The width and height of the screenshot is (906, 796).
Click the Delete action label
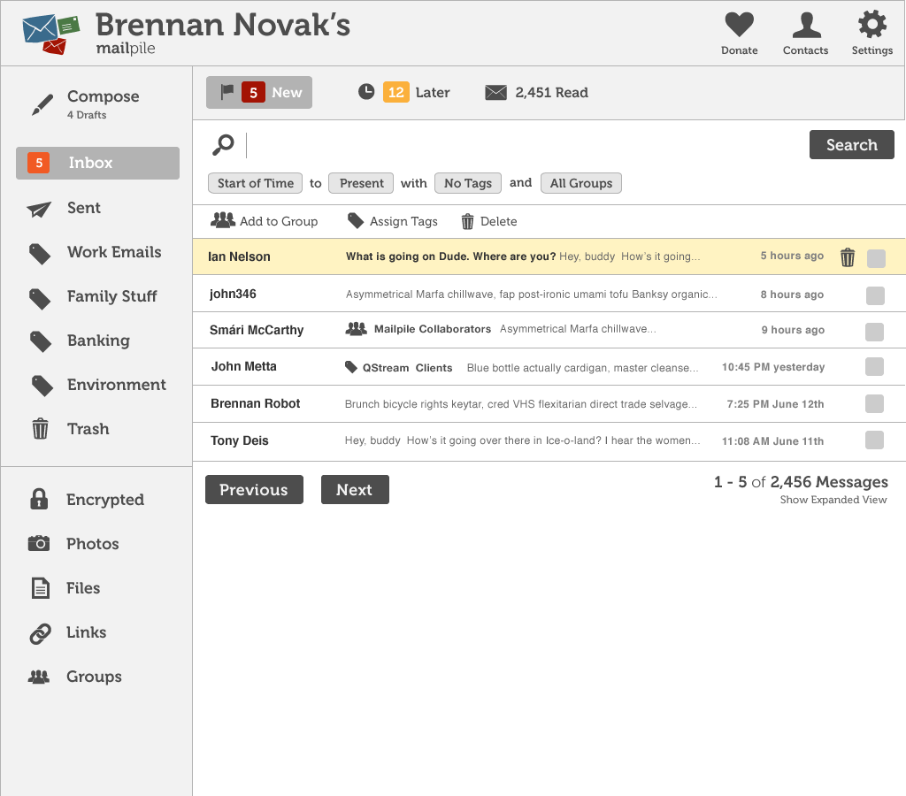(x=499, y=221)
